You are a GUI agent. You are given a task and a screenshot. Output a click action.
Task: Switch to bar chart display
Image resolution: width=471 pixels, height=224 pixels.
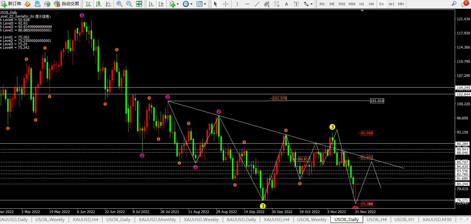tap(89, 4)
